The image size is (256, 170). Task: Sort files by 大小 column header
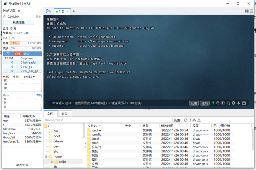[x=132, y=126]
